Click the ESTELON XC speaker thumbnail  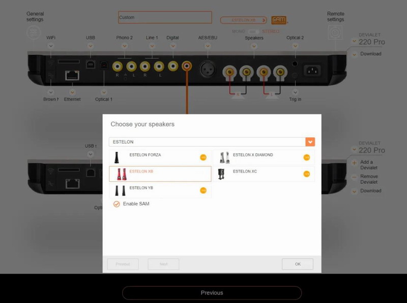(x=221, y=174)
